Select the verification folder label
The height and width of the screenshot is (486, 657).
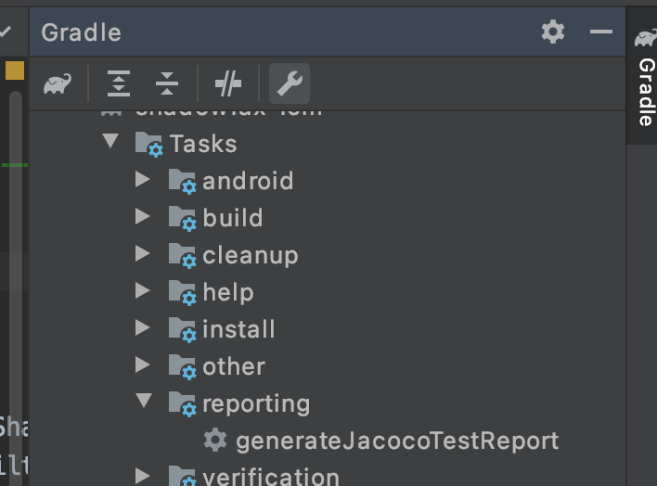click(271, 477)
